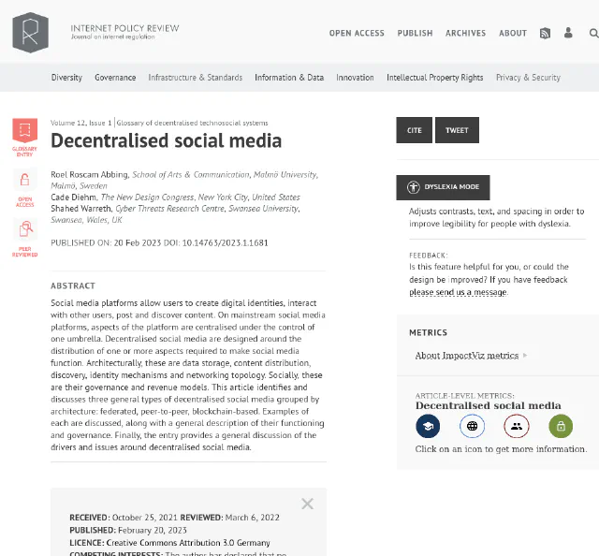
Task: Open the RSS feed icon
Action: click(545, 33)
